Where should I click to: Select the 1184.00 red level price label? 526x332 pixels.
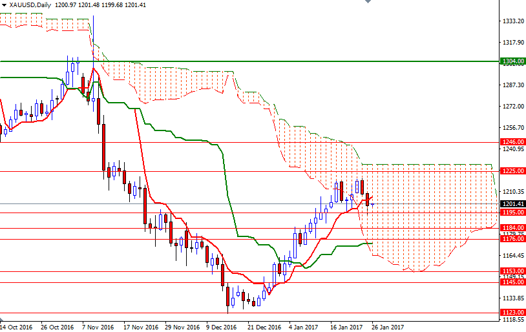[512, 228]
